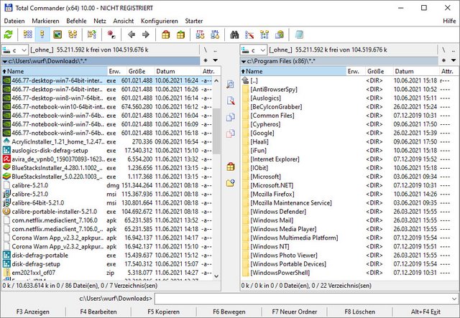The width and height of the screenshot is (460, 318).
Task: Select the disk-defrag-portable file
Action: pos(107,256)
